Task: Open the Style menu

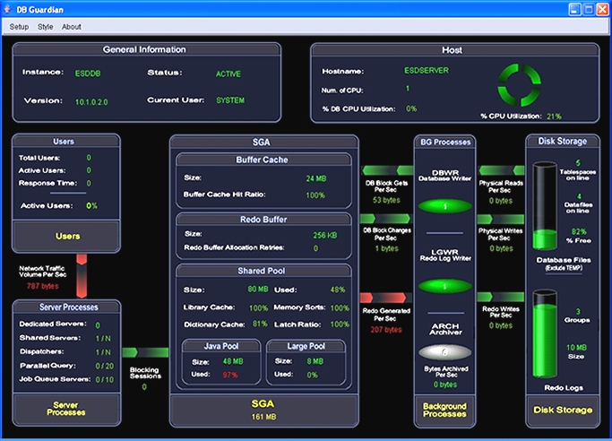Action: (x=46, y=27)
